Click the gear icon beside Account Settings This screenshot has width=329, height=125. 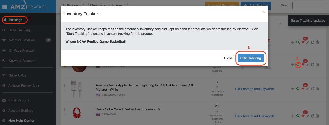[4, 111]
